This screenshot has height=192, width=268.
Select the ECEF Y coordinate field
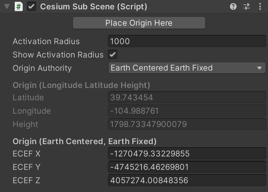187,167
